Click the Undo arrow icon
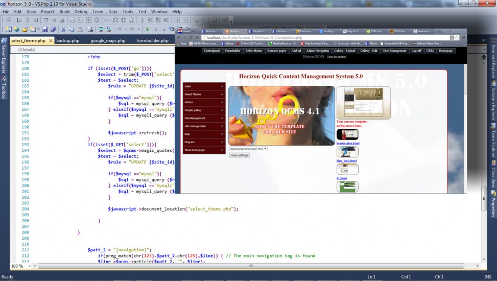This screenshot has width=497, height=281. pos(119,30)
